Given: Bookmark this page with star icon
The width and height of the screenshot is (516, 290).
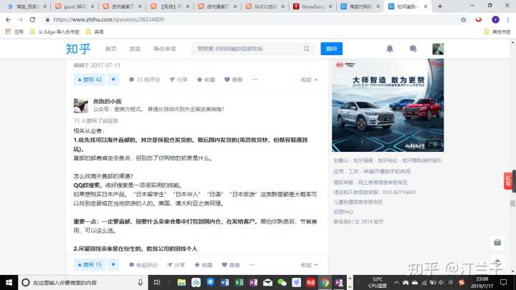Looking at the screenshot, I should pos(464,19).
